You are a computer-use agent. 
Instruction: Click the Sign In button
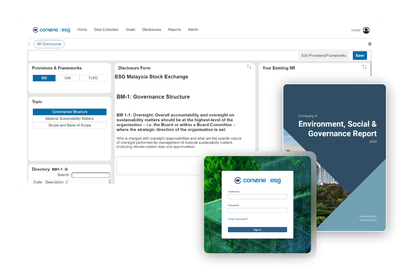pyautogui.click(x=258, y=230)
